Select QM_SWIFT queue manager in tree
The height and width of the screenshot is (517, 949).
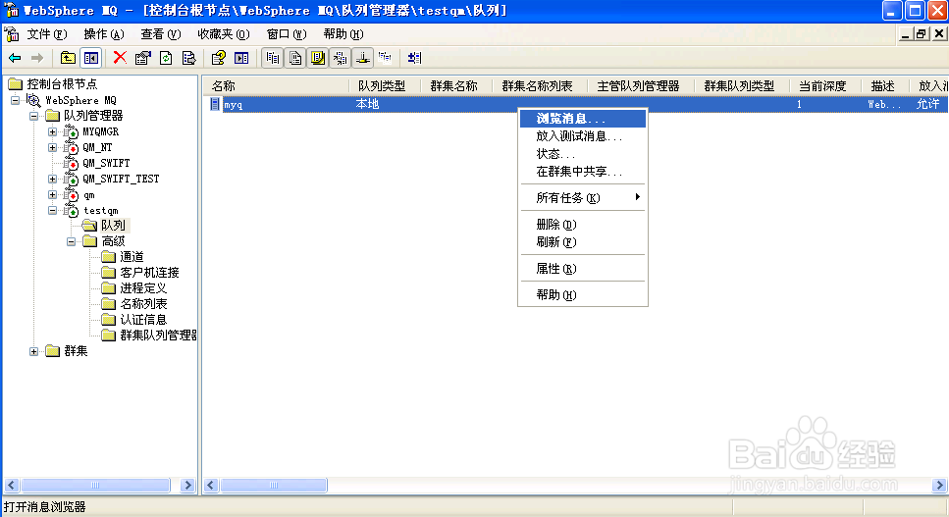[x=106, y=163]
